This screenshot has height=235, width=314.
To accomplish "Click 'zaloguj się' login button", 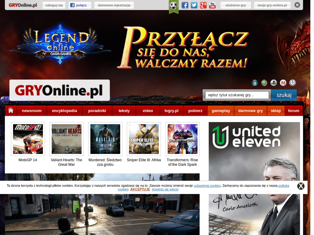I will [54, 5].
